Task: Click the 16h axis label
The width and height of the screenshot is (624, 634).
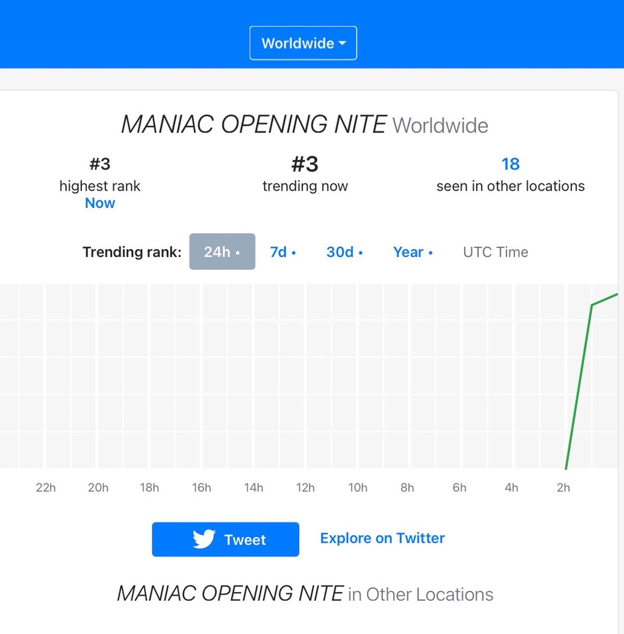Action: pos(201,488)
